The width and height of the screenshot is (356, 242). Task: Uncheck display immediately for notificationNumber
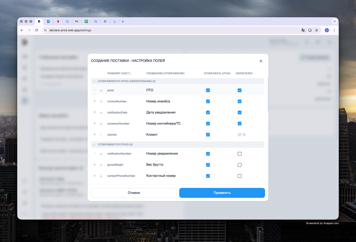208,154
